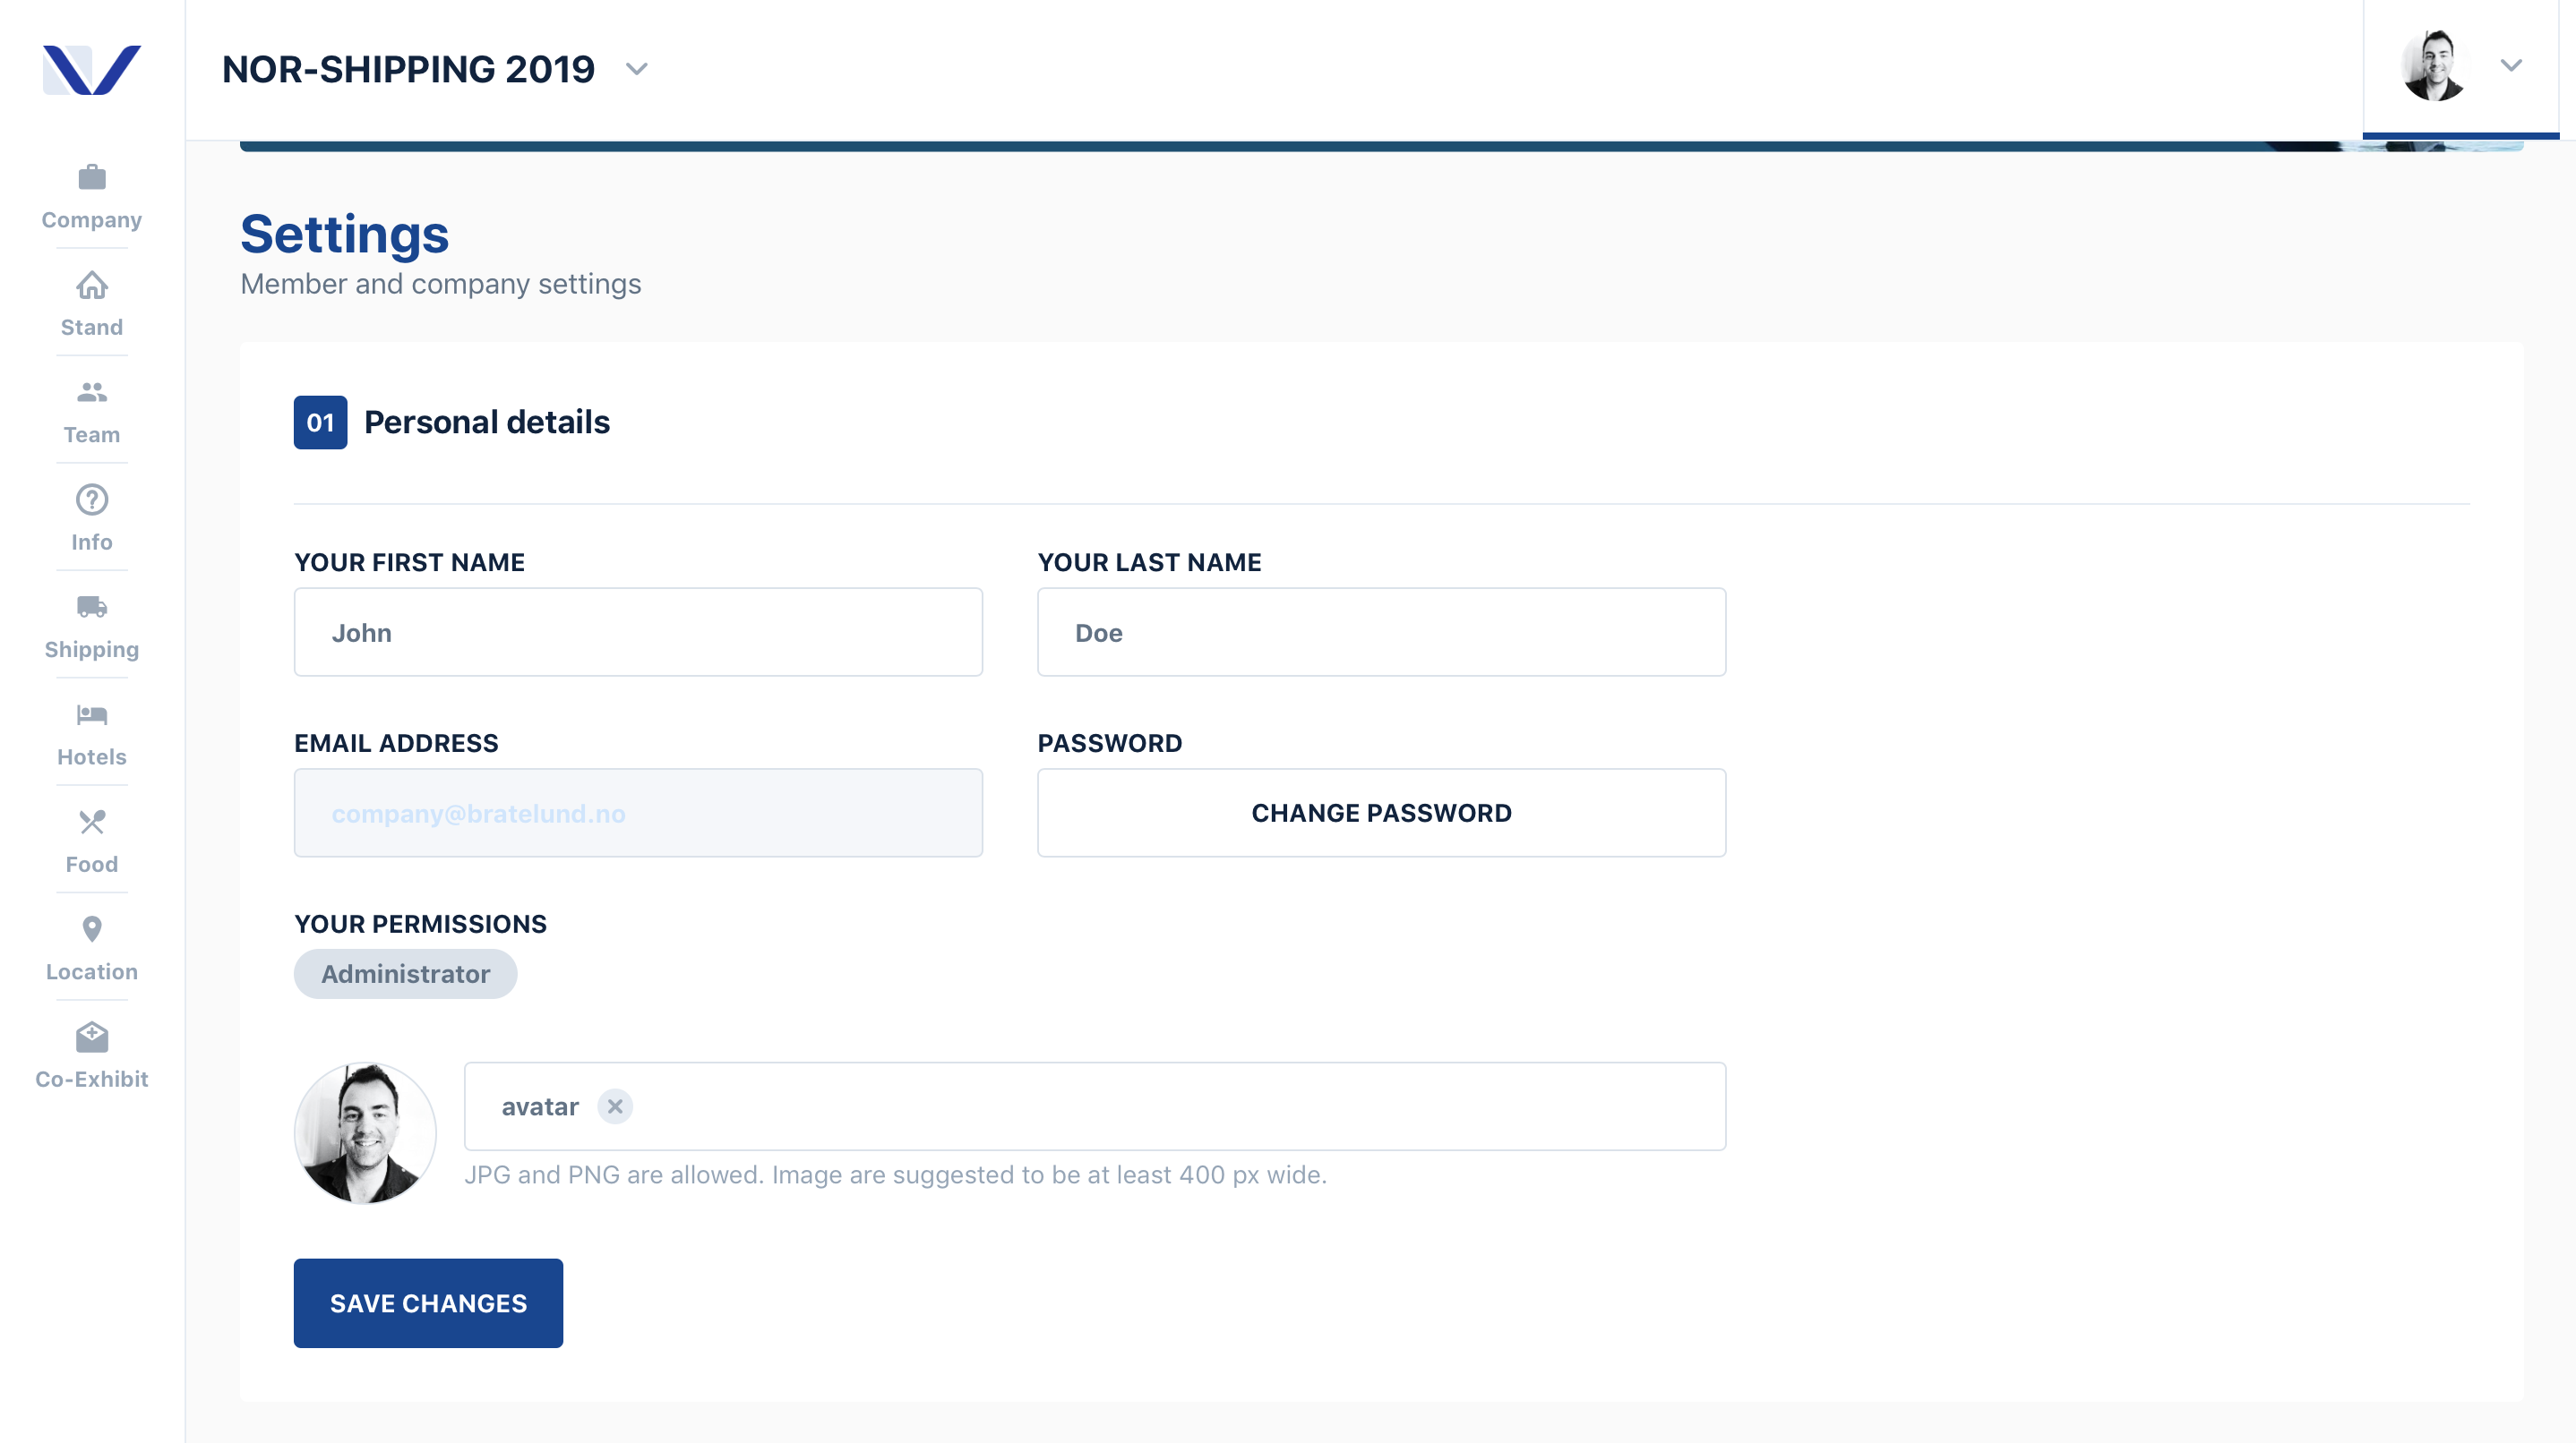Select the Info sidebar label
This screenshot has height=1443, width=2576.
click(92, 542)
